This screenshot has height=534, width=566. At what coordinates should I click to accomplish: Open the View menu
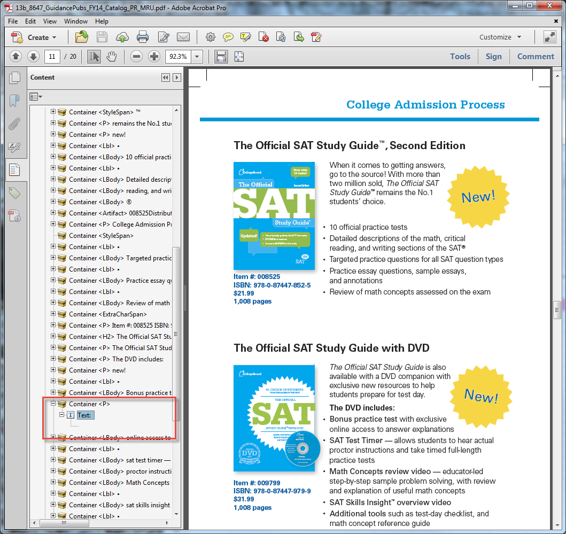coord(50,21)
